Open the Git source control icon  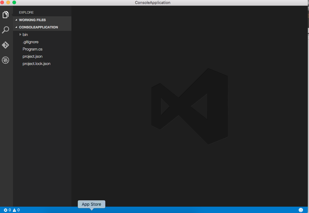coord(5,45)
